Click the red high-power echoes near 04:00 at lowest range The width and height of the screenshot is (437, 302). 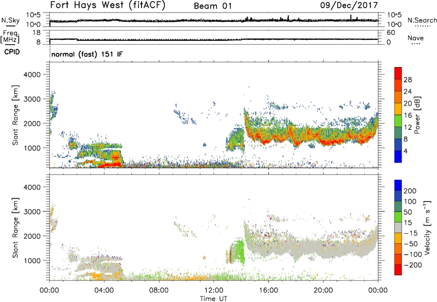(110, 165)
